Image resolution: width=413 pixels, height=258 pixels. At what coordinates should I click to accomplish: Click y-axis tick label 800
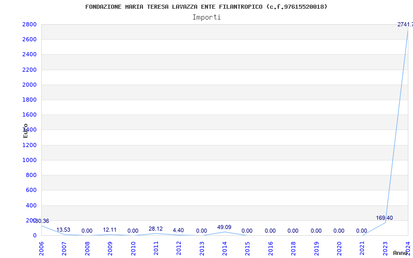pyautogui.click(x=31, y=175)
